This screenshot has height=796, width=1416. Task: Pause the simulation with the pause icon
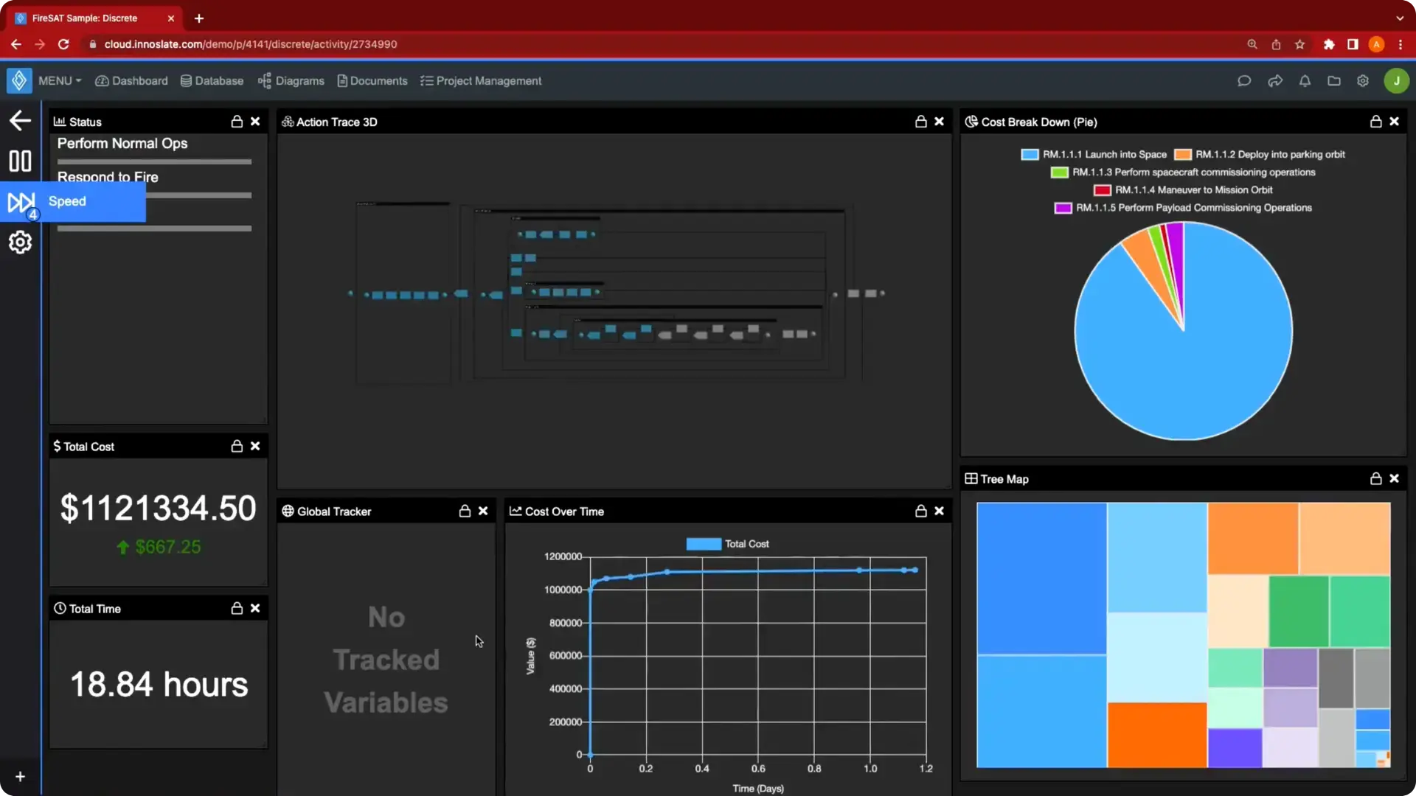point(20,161)
